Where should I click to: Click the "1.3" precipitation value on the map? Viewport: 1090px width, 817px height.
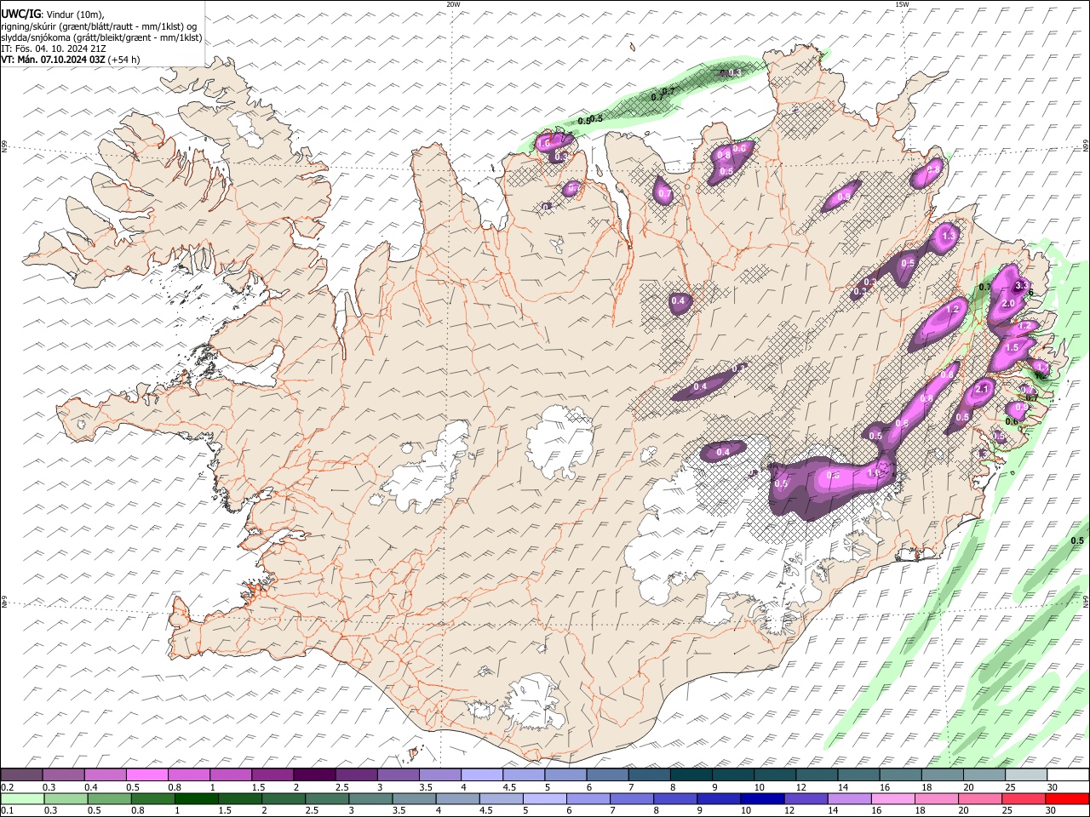(947, 236)
